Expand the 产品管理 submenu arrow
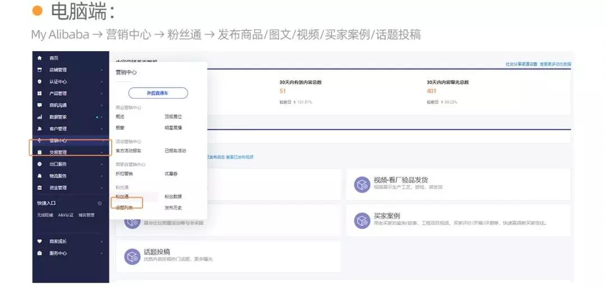 (x=102, y=93)
